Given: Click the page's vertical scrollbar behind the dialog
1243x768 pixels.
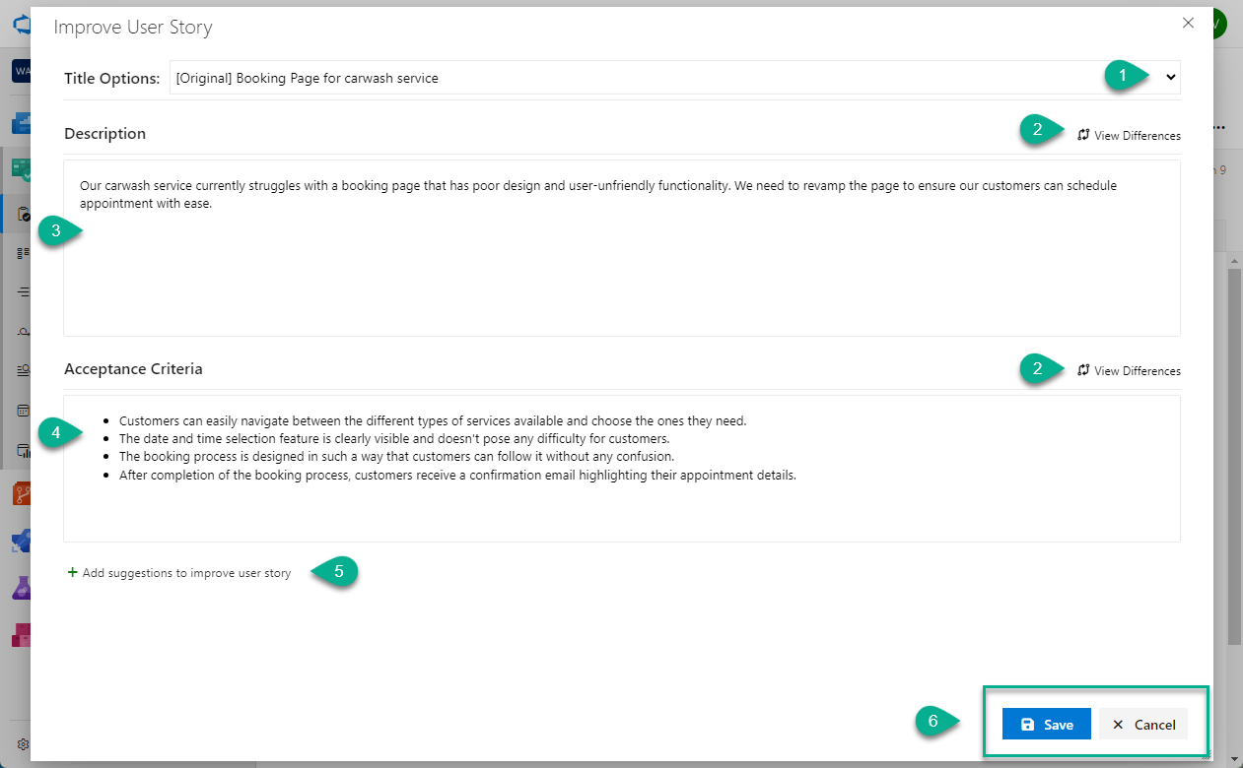Looking at the screenshot, I should [x=1233, y=443].
